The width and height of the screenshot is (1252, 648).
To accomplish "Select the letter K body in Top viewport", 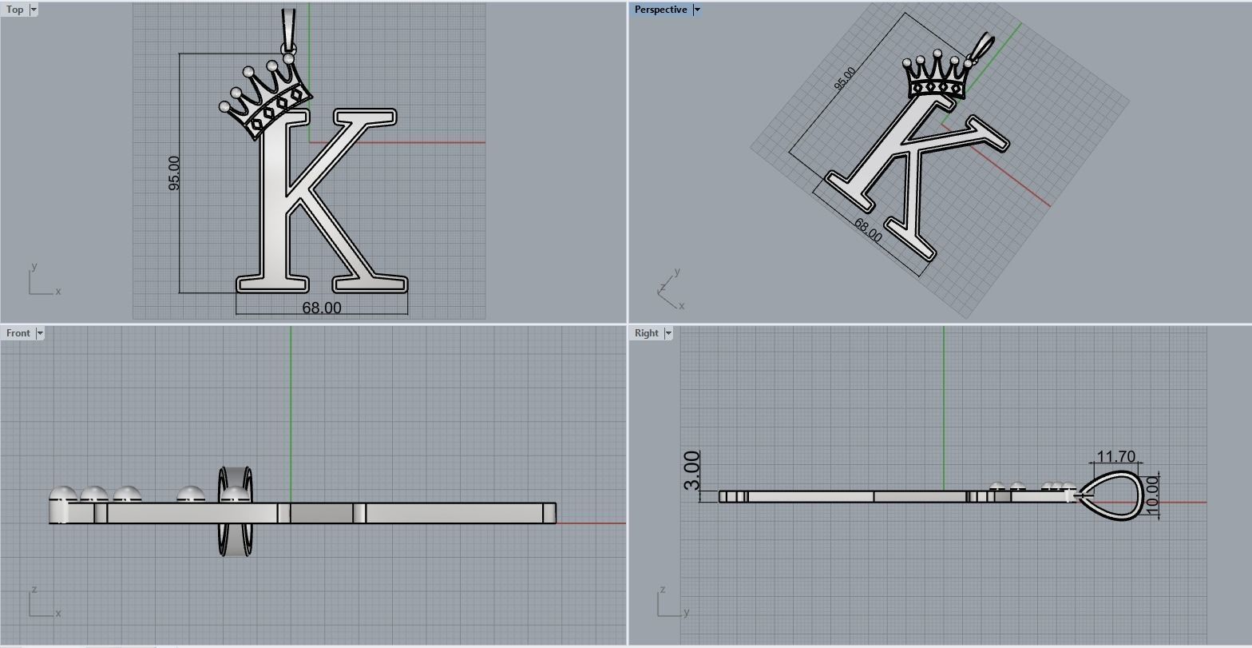I will pos(275,200).
